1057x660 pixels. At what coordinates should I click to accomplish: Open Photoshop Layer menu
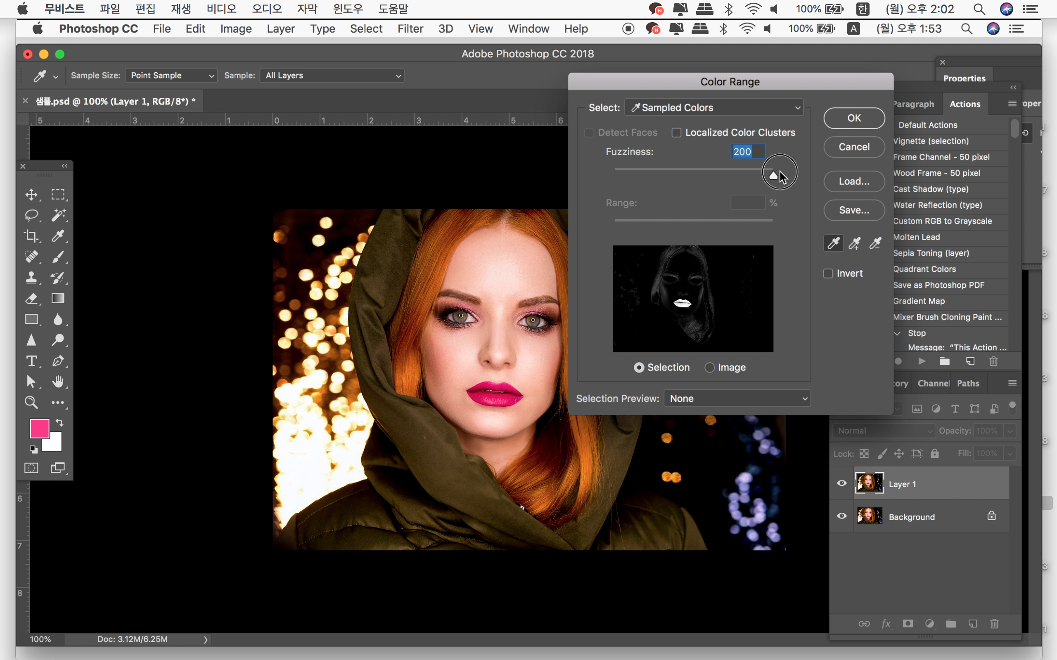281,29
